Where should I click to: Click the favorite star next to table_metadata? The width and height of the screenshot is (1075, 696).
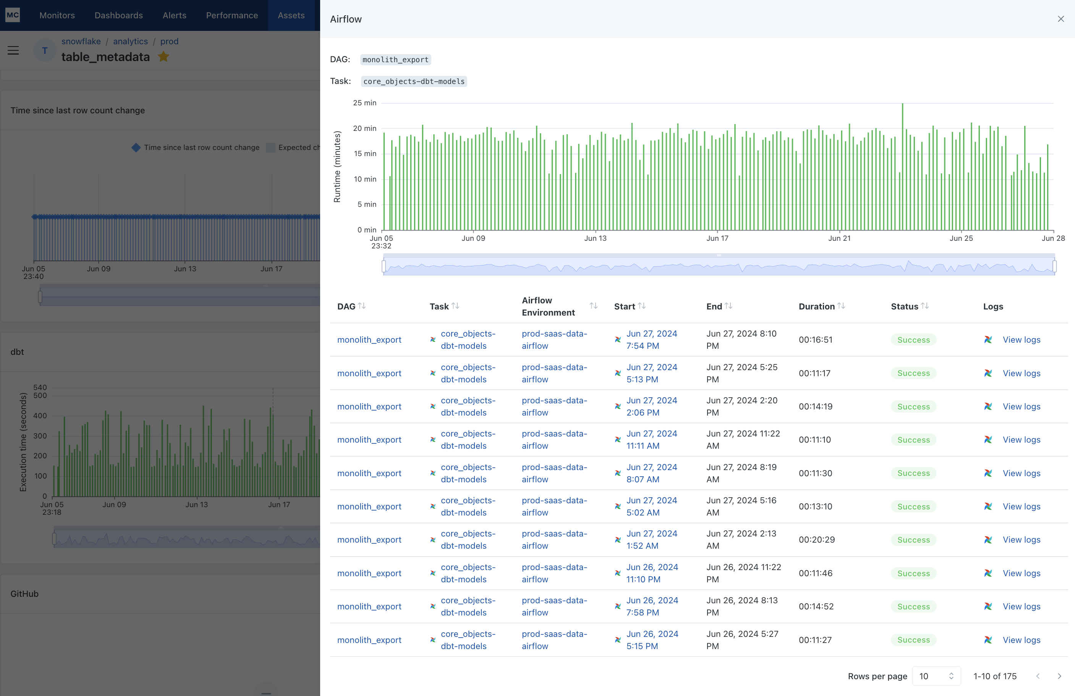pyautogui.click(x=164, y=57)
